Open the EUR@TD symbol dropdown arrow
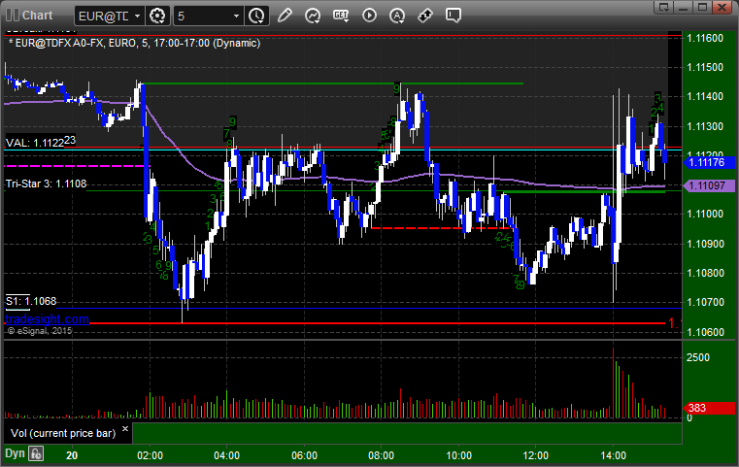The height and width of the screenshot is (467, 739). (x=137, y=17)
